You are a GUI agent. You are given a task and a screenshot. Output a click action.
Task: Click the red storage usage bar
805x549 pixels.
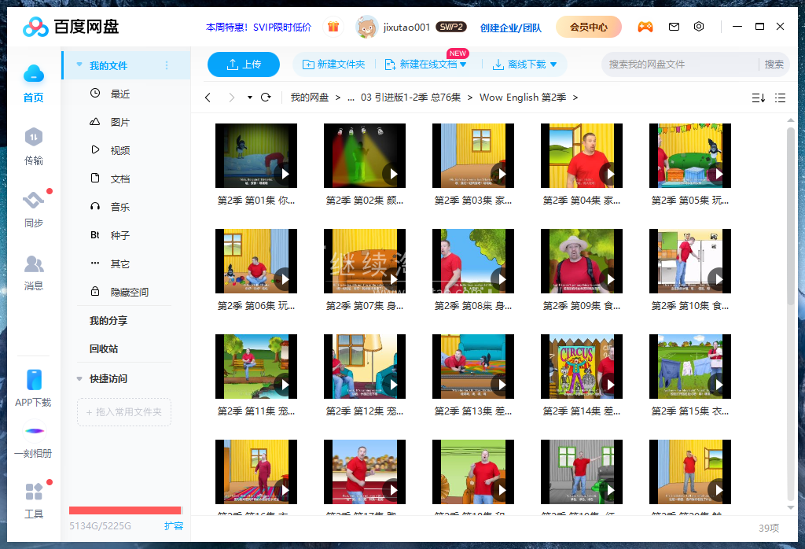coord(125,510)
